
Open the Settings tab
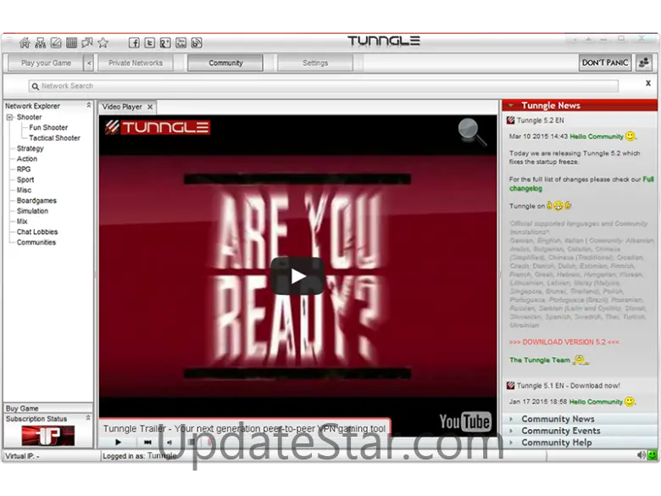[315, 64]
